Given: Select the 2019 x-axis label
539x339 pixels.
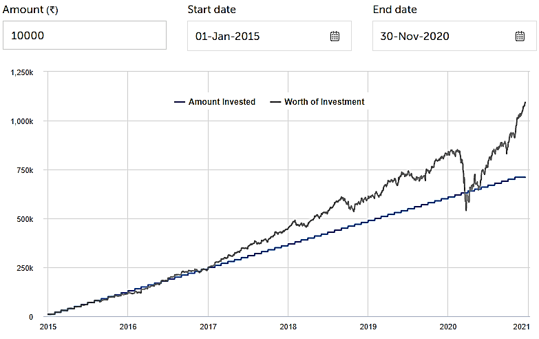Looking at the screenshot, I should (368, 326).
